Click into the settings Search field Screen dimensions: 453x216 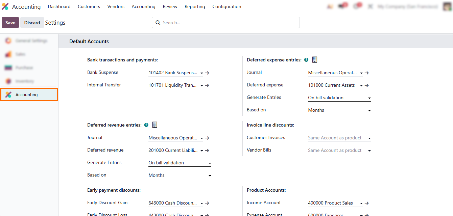230,23
